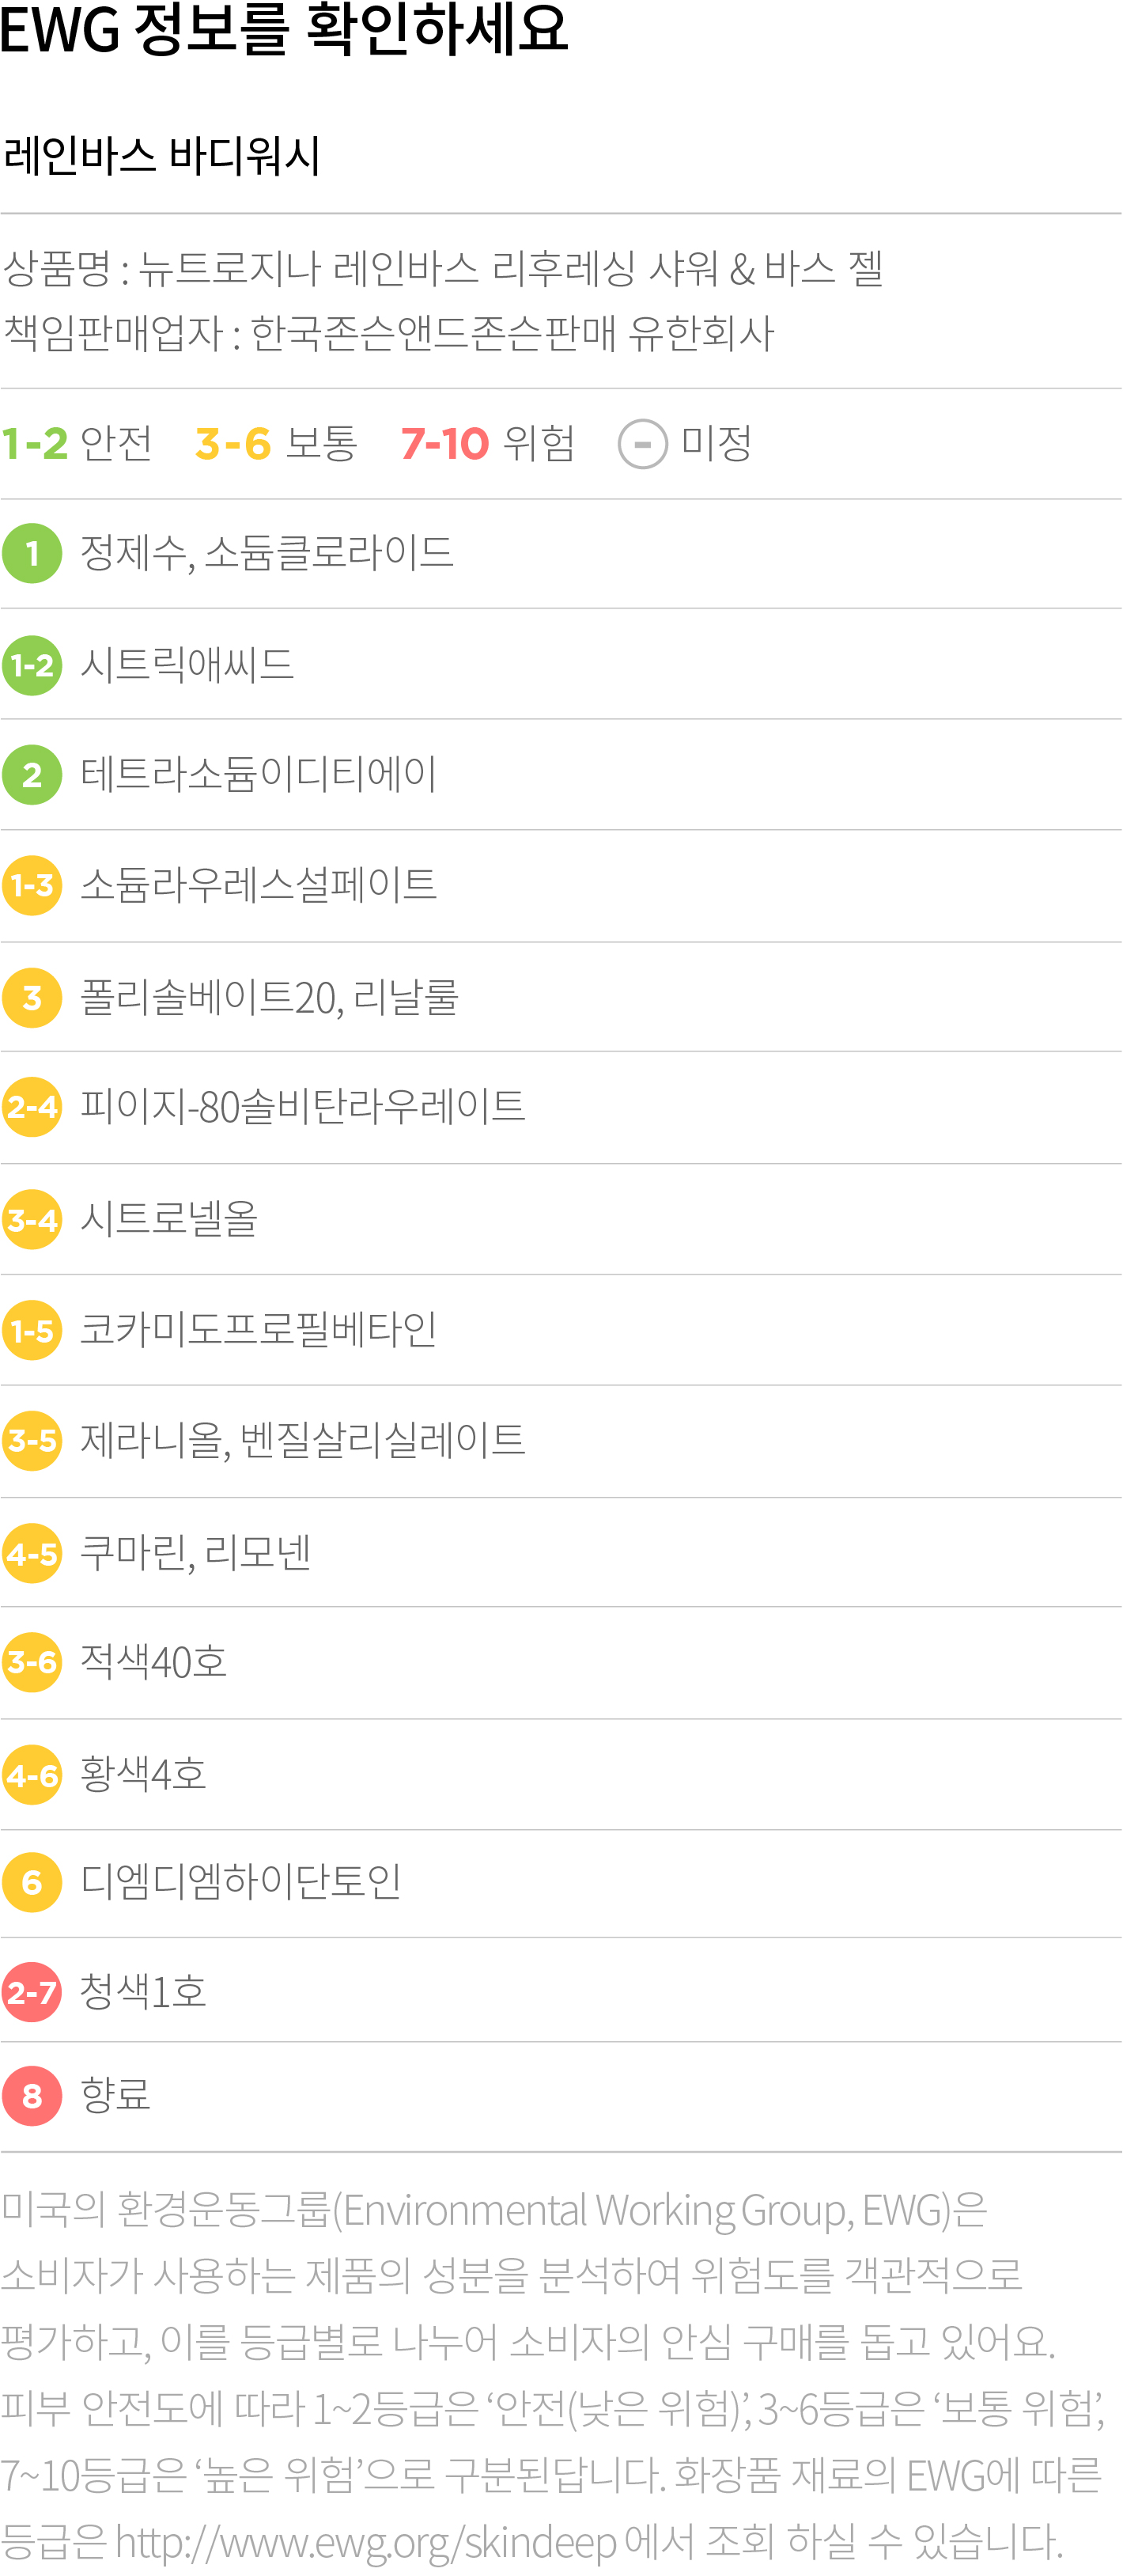Viewport: 1123px width, 2576px height.
Task: Click the green 1-2 grade badge beside 시트릭애씨드
Action: point(32,665)
